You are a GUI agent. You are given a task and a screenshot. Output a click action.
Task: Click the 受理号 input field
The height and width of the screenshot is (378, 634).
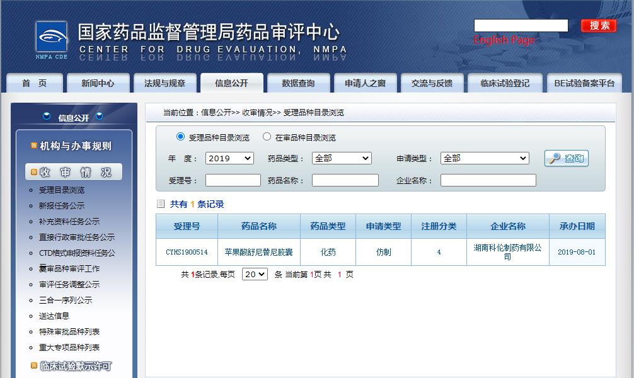tap(233, 180)
